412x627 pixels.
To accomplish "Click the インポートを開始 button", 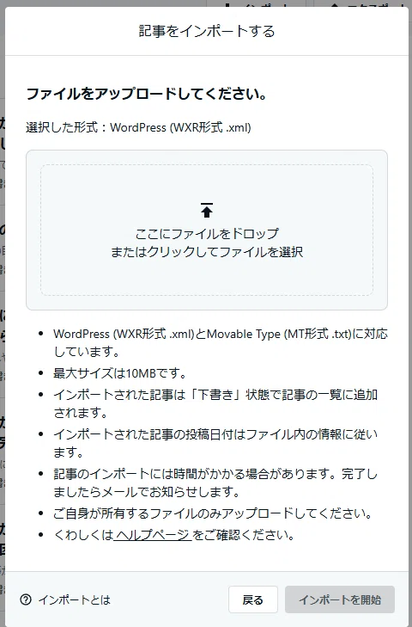I will [x=340, y=599].
